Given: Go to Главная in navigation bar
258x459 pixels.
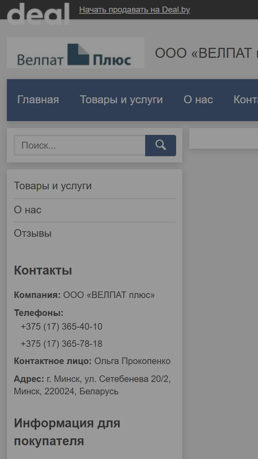Looking at the screenshot, I should coord(38,100).
